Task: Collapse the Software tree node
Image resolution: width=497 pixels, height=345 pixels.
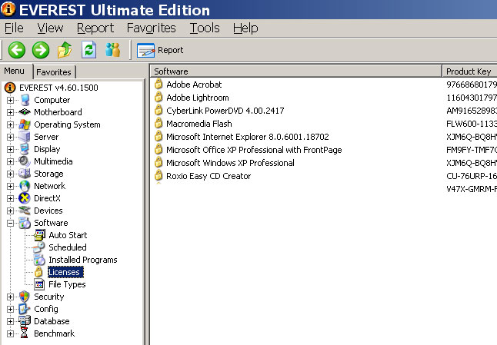Action: point(10,223)
